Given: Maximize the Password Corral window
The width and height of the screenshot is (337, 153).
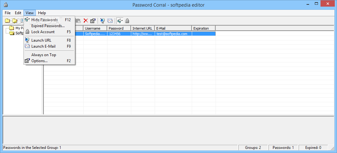Looking at the screenshot, I should click(x=316, y=3).
